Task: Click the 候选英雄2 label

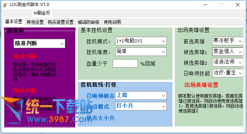Action: pos(195,63)
